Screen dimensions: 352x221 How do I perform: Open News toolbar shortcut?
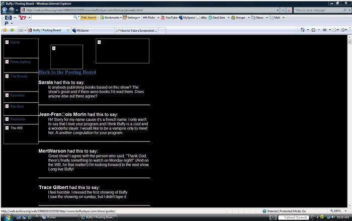pos(257,18)
